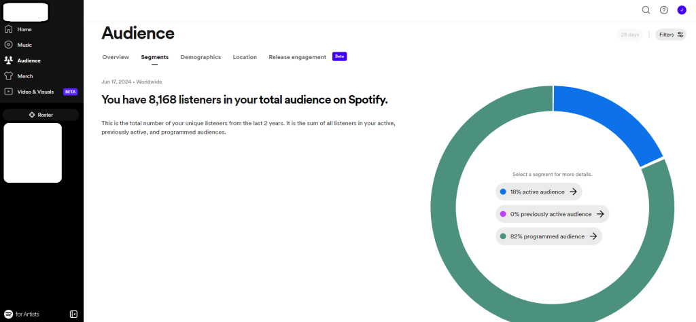Switch to the Overview tab
This screenshot has width=696, height=322.
pyautogui.click(x=116, y=57)
